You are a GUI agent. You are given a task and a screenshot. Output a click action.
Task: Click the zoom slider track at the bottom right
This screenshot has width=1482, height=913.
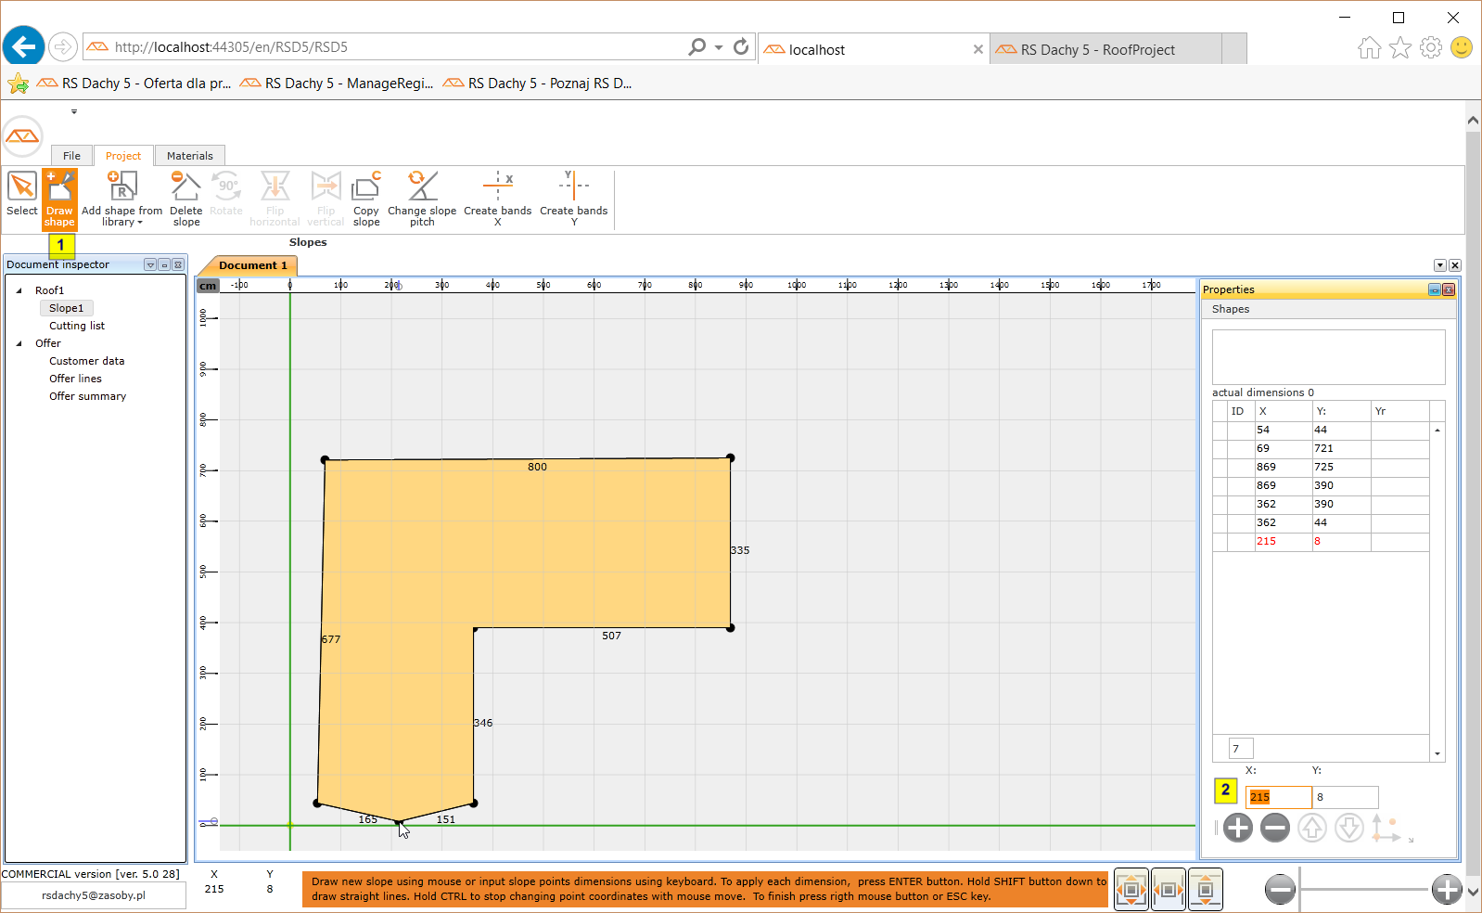(x=1363, y=890)
